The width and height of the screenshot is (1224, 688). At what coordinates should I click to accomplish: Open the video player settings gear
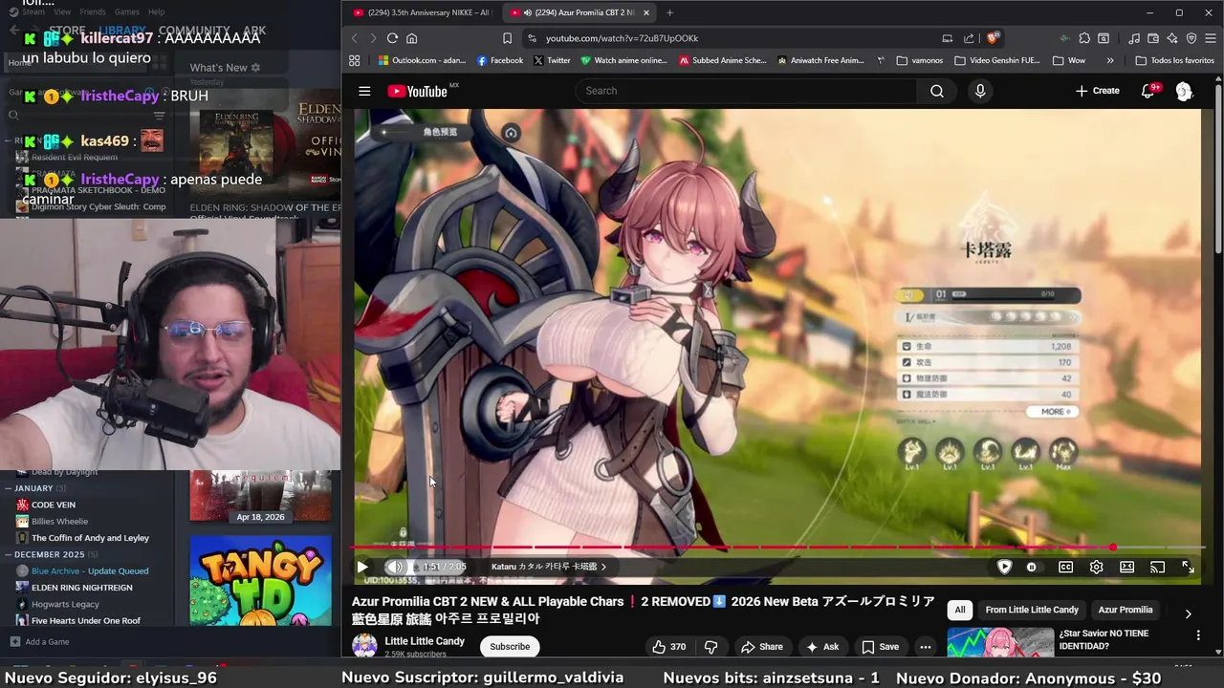(1096, 568)
